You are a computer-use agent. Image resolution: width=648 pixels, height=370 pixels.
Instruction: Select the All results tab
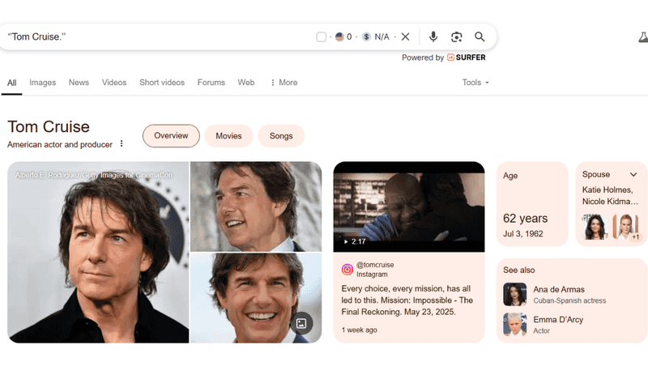(11, 83)
